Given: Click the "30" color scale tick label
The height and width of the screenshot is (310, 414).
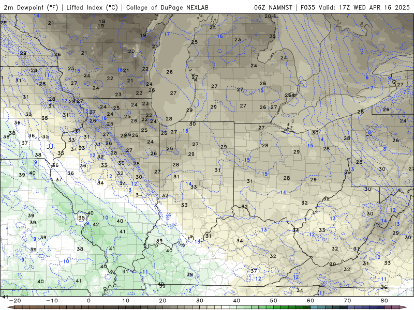Looking at the screenshot, I should (x=200, y=301).
